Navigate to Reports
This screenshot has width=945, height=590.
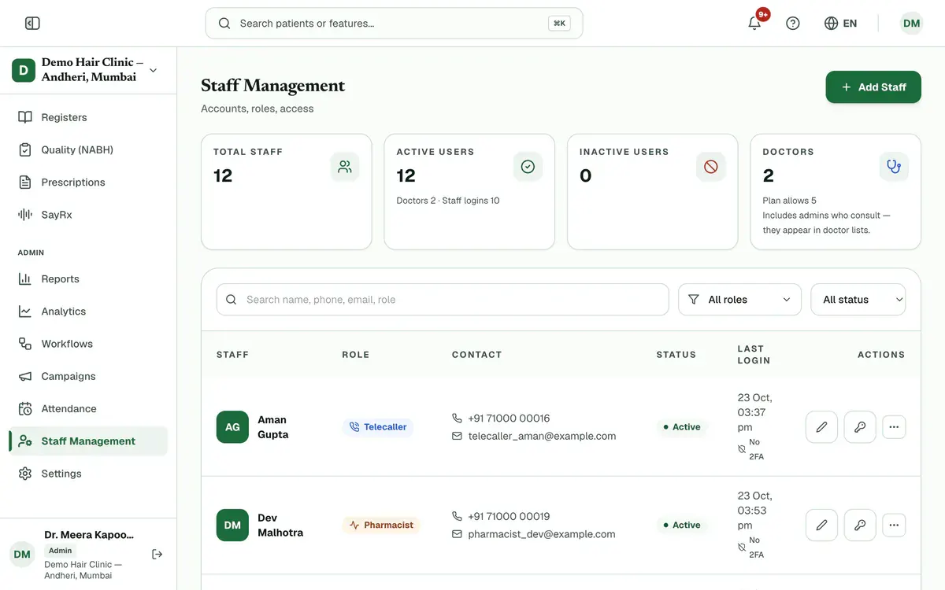[x=88, y=278]
